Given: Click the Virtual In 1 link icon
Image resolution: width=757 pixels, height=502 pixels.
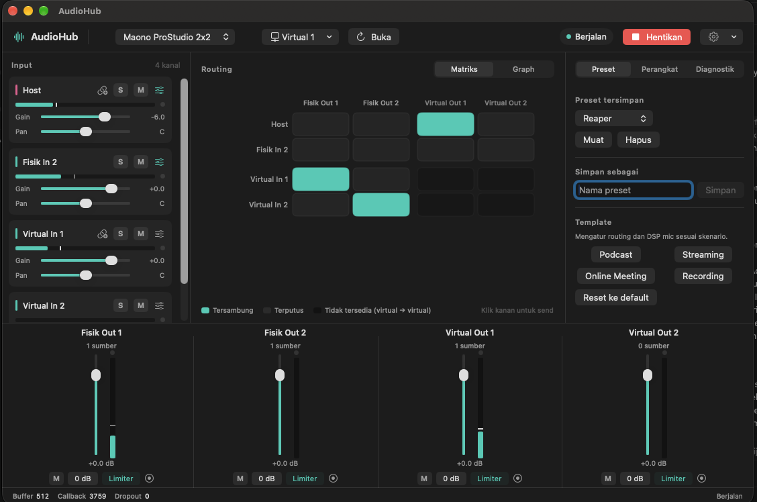Looking at the screenshot, I should coord(103,234).
